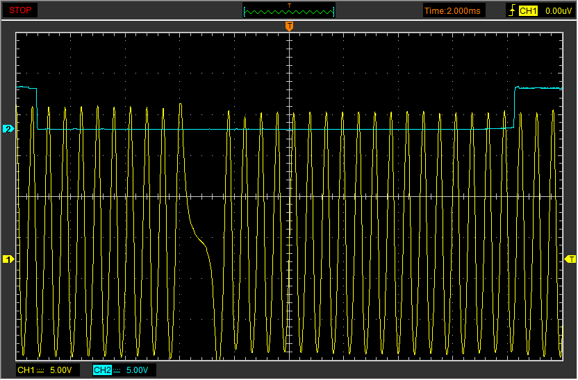Click the CH1 DC coupling symbol

pos(40,370)
